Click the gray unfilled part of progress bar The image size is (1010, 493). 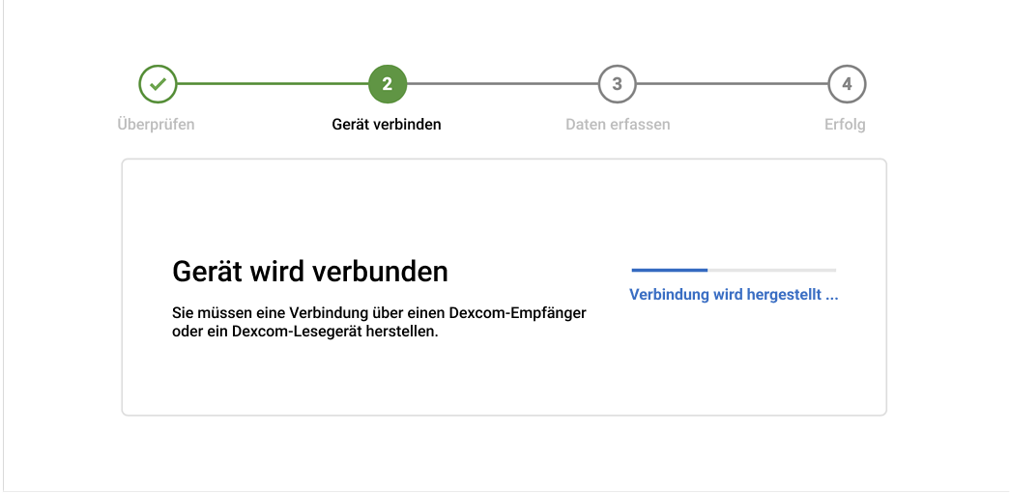pyautogui.click(x=771, y=270)
